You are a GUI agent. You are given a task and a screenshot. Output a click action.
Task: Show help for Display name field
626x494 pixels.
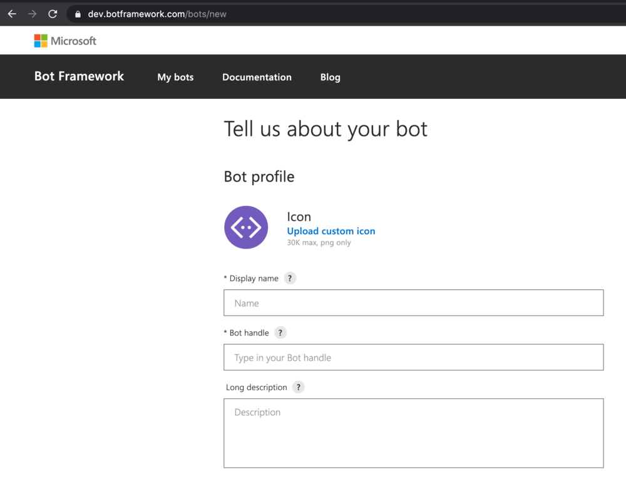click(x=290, y=278)
